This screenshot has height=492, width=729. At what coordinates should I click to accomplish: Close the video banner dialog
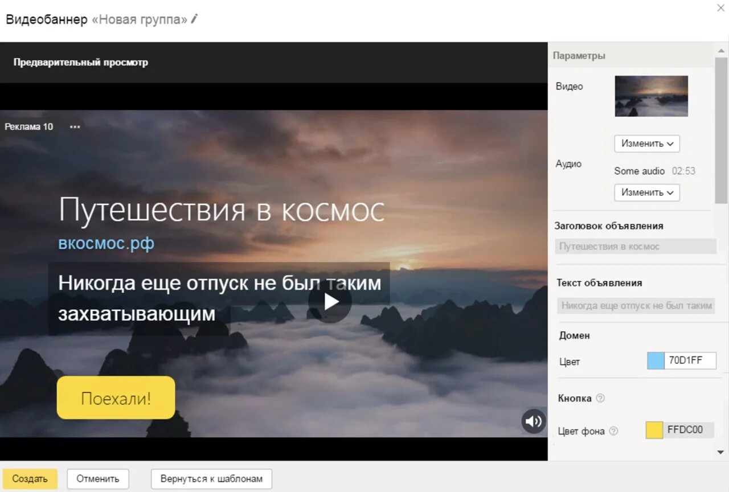coord(720,7)
